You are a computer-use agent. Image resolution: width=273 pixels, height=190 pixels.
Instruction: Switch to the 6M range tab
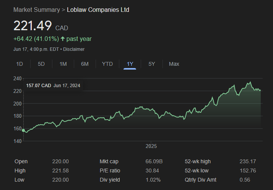[x=85, y=64]
